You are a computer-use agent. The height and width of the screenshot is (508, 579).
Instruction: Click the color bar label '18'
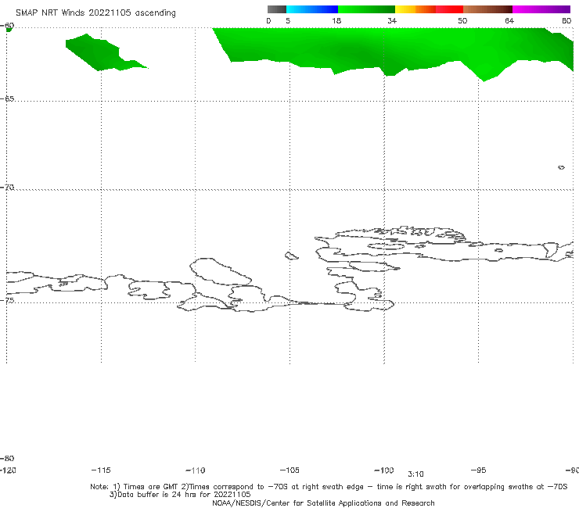(x=336, y=20)
